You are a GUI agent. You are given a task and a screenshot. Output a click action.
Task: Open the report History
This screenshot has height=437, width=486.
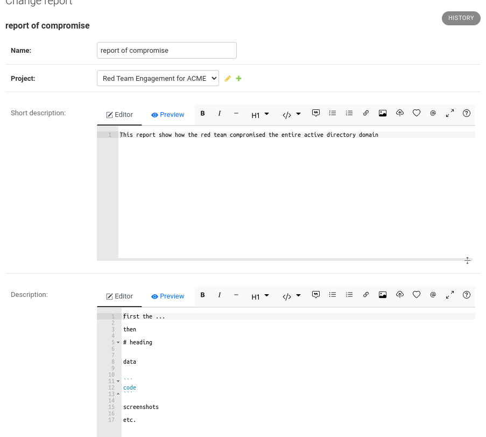tap(461, 18)
